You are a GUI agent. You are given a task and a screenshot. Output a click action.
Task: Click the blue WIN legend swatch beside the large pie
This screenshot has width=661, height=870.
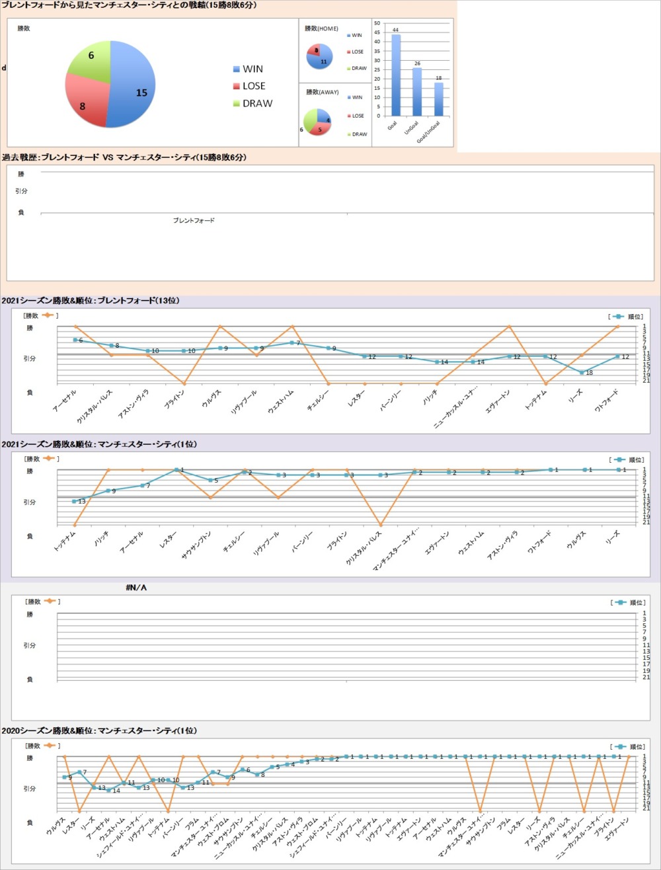pos(237,69)
